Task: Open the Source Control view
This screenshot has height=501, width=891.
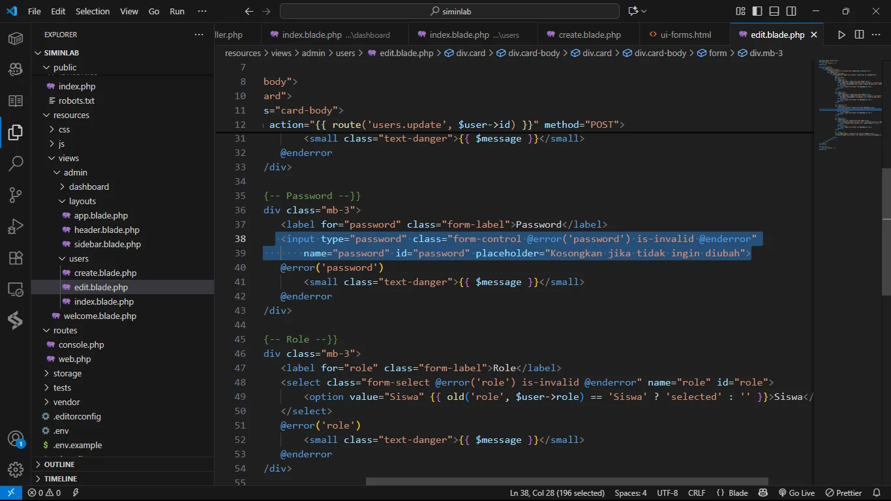Action: point(16,194)
